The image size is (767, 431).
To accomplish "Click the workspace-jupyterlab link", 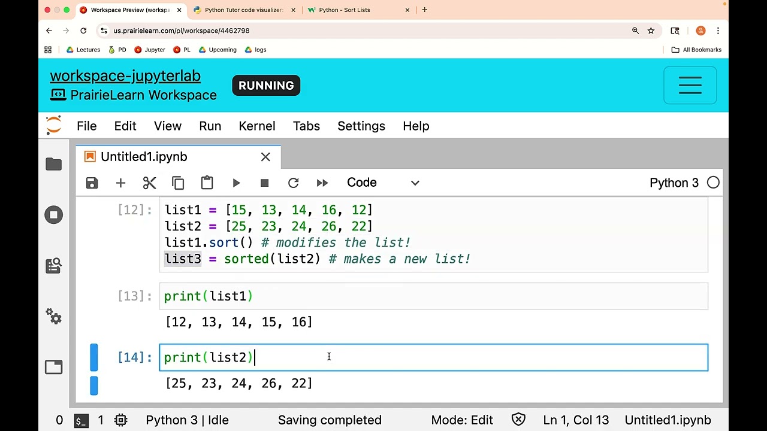I will [125, 76].
